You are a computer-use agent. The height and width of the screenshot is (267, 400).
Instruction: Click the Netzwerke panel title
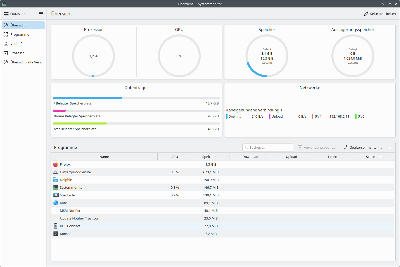click(310, 88)
